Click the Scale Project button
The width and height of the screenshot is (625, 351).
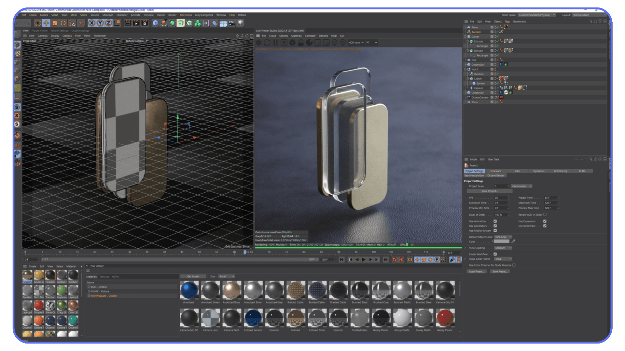tap(490, 191)
